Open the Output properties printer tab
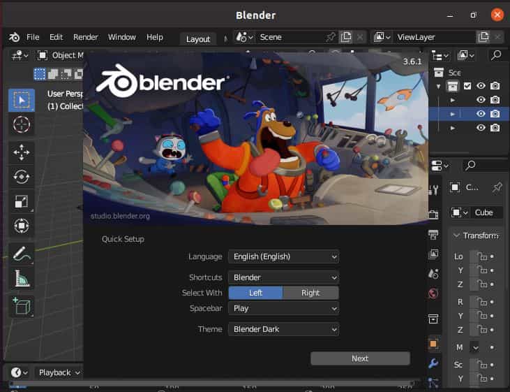 pos(433,234)
